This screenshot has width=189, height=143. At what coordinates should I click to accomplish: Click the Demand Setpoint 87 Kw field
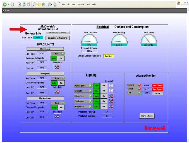pos(89,51)
